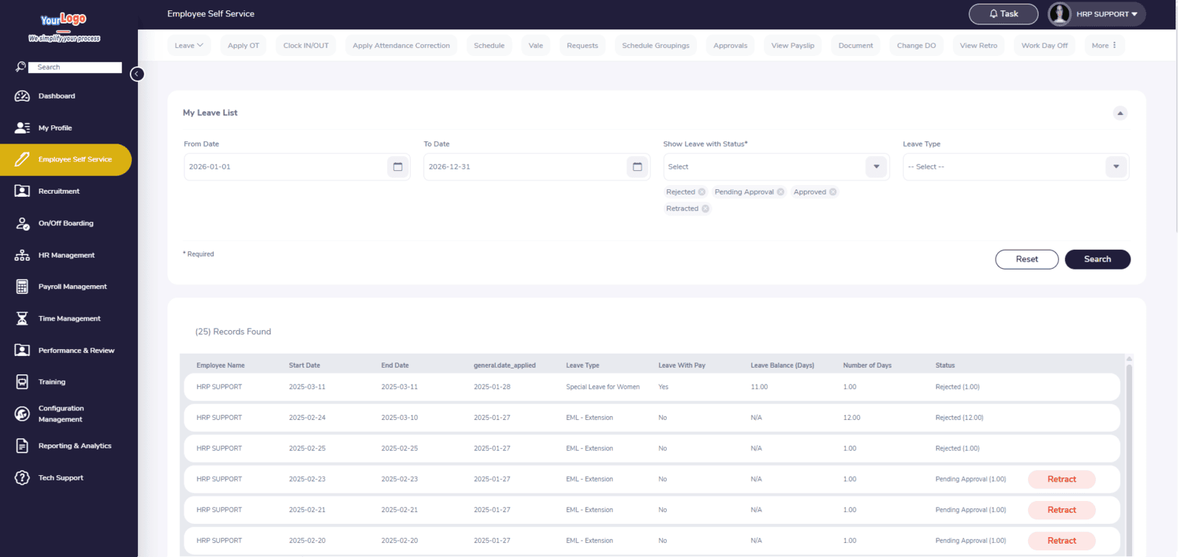The width and height of the screenshot is (1180, 557).
Task: Open the Show Leave with Status dropdown
Action: [x=876, y=167]
